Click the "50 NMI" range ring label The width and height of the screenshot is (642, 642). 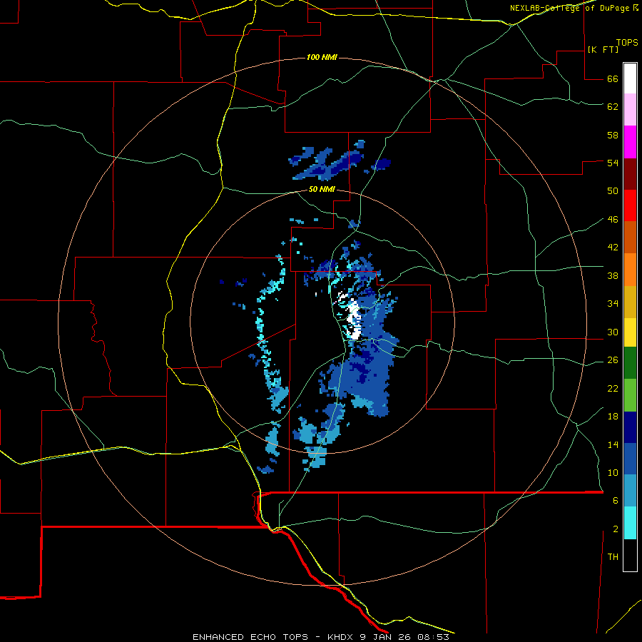coord(322,189)
